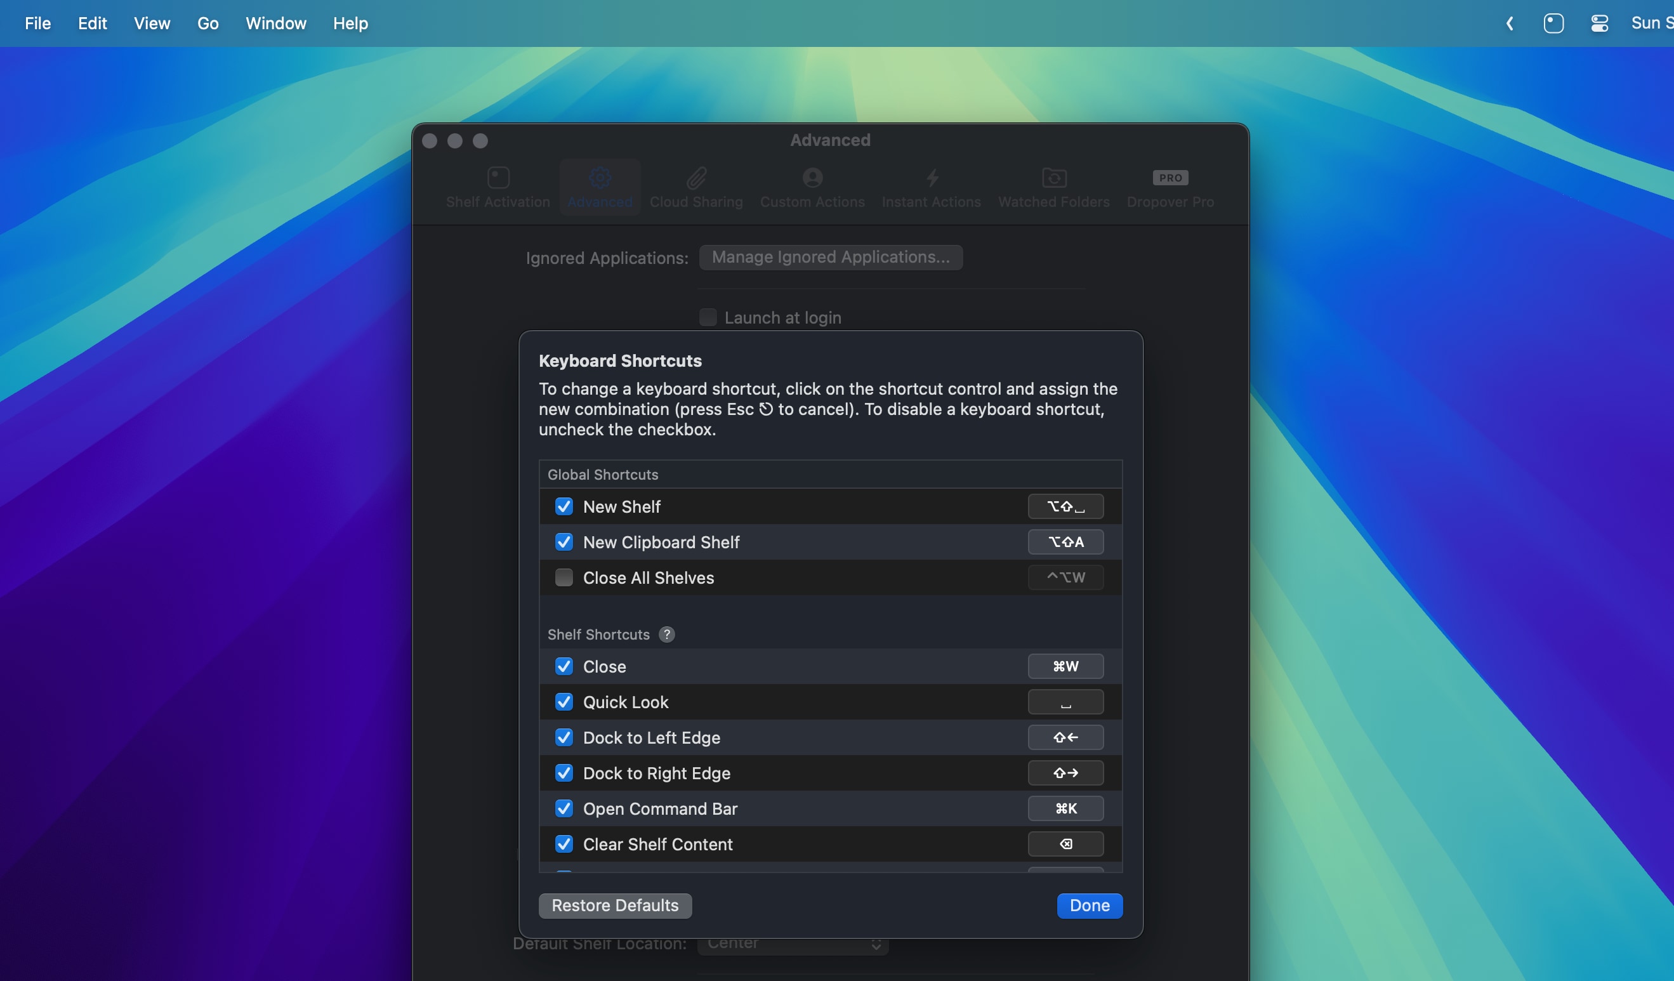Click the Shelf Shortcuts help icon
The width and height of the screenshot is (1674, 981).
(666, 635)
